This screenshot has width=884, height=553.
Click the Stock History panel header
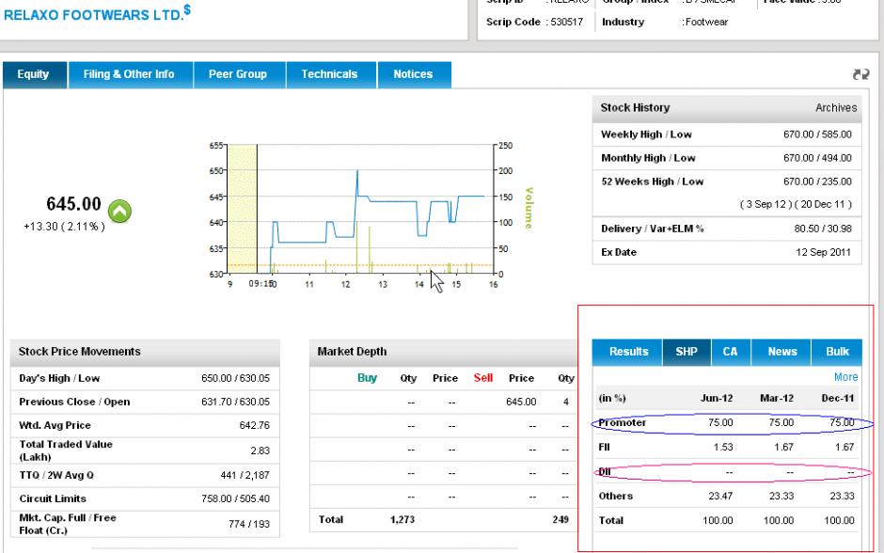coord(727,108)
